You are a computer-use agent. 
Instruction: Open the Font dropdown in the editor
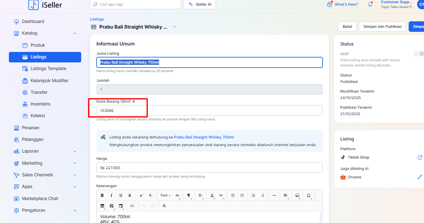(x=165, y=195)
